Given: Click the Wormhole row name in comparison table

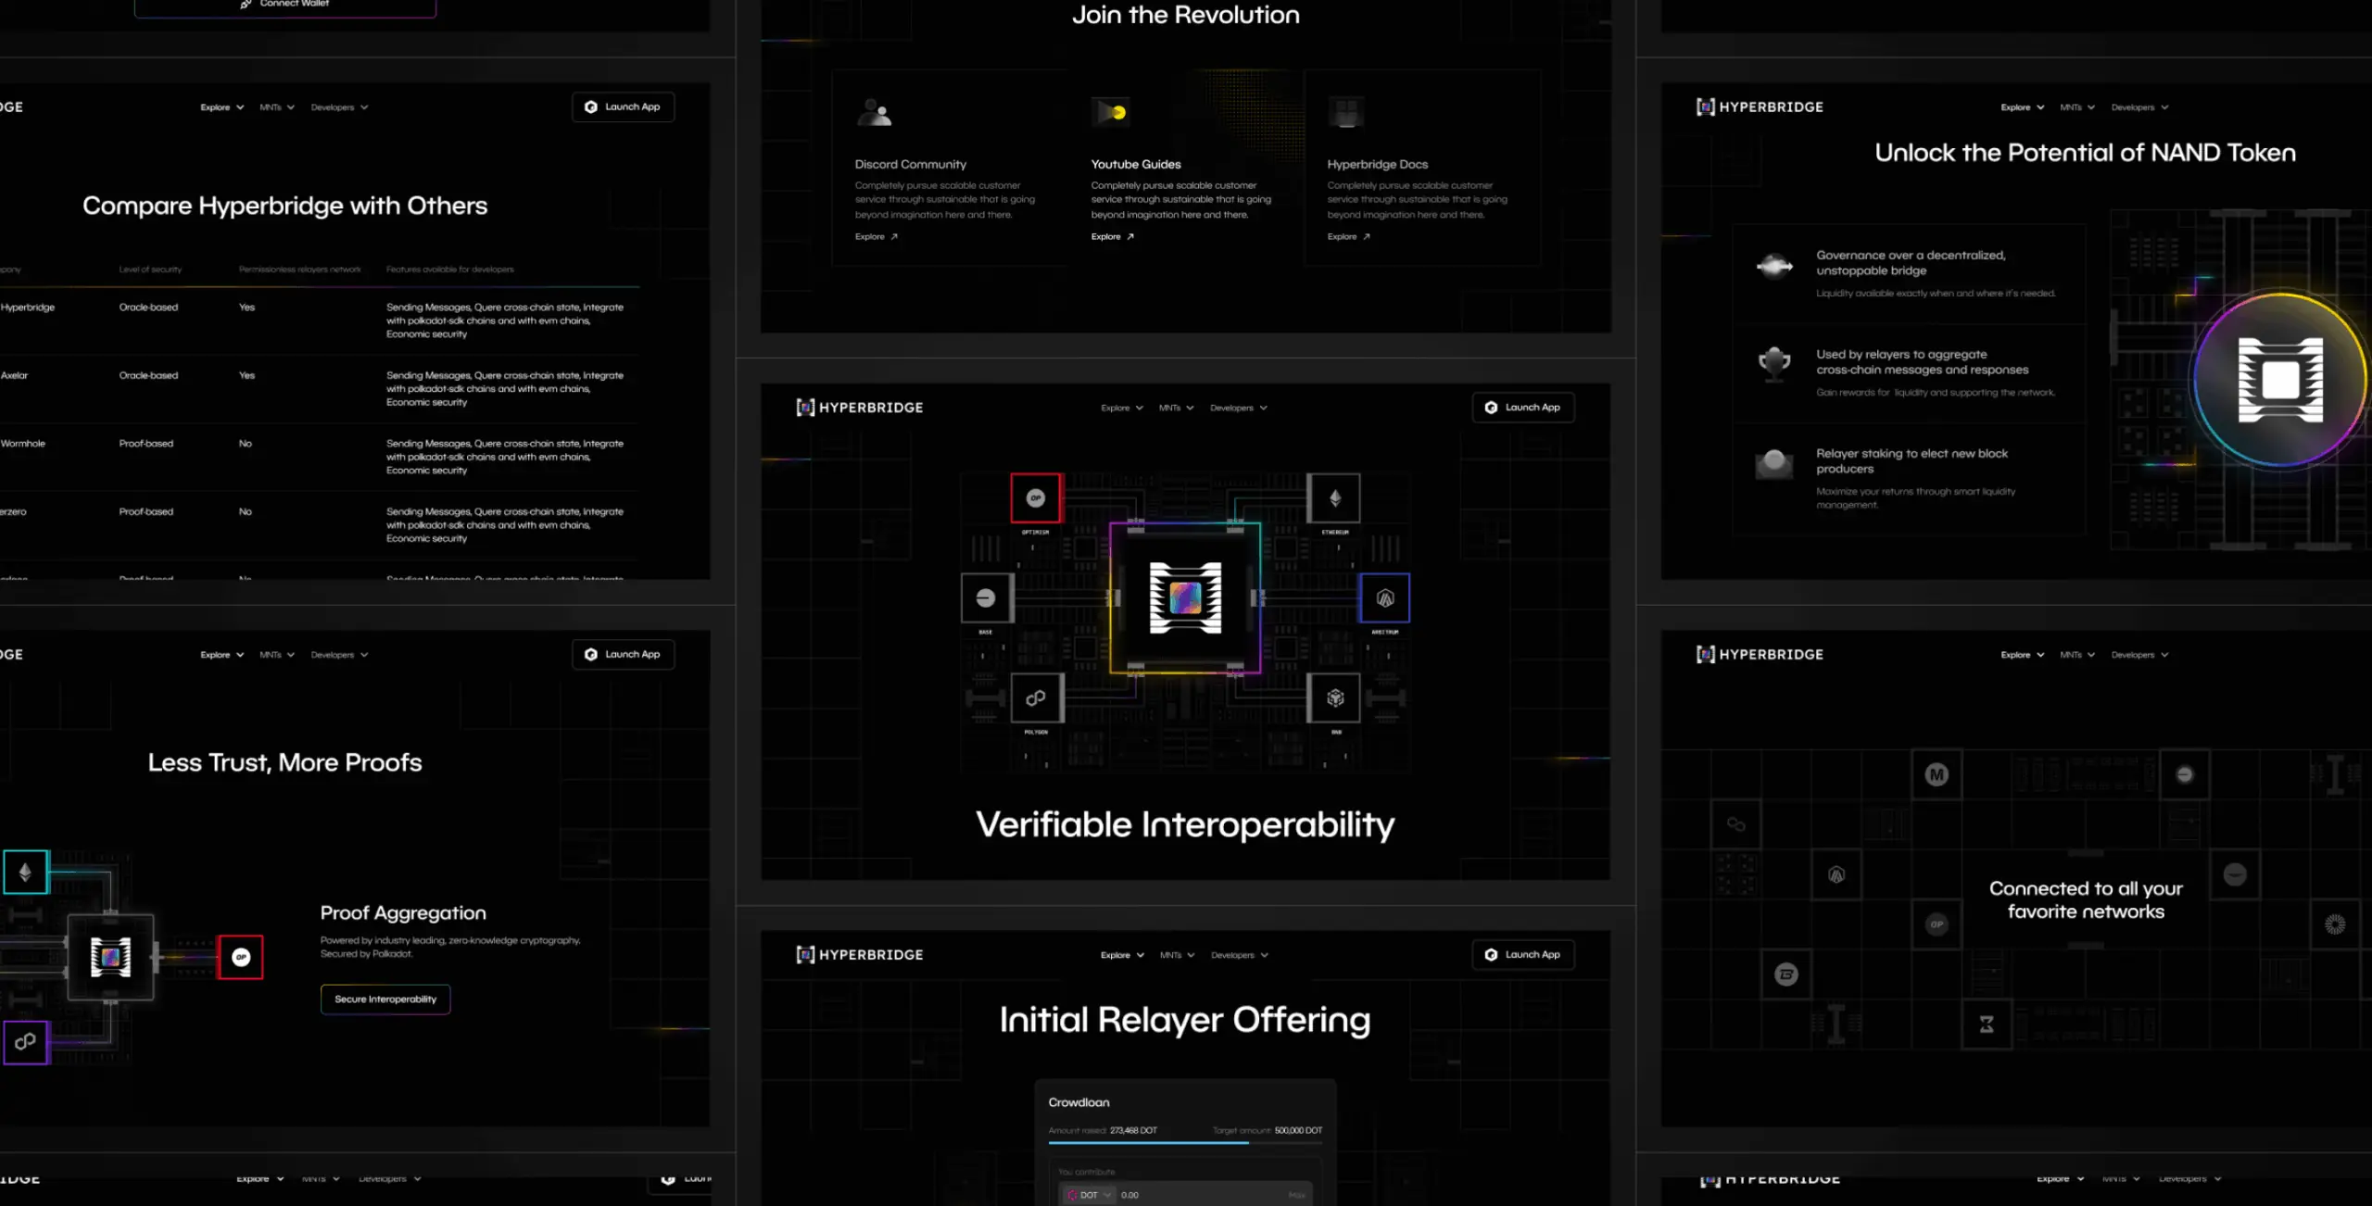Looking at the screenshot, I should click(22, 444).
